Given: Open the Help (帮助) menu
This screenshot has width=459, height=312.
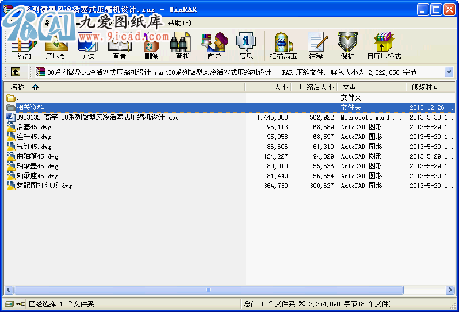Looking at the screenshot, I should [179, 23].
